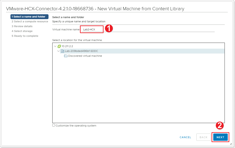The height and width of the screenshot is (148, 235).
Task: Proceed with the NEXT button
Action: [220, 137]
